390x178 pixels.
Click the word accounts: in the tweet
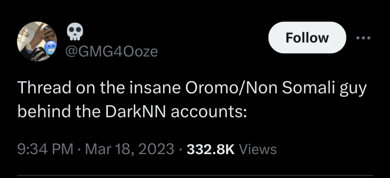[x=208, y=112]
